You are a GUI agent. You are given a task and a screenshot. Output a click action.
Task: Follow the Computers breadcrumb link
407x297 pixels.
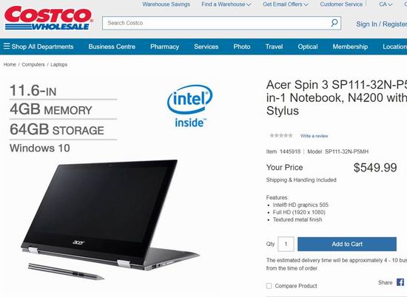[33, 64]
